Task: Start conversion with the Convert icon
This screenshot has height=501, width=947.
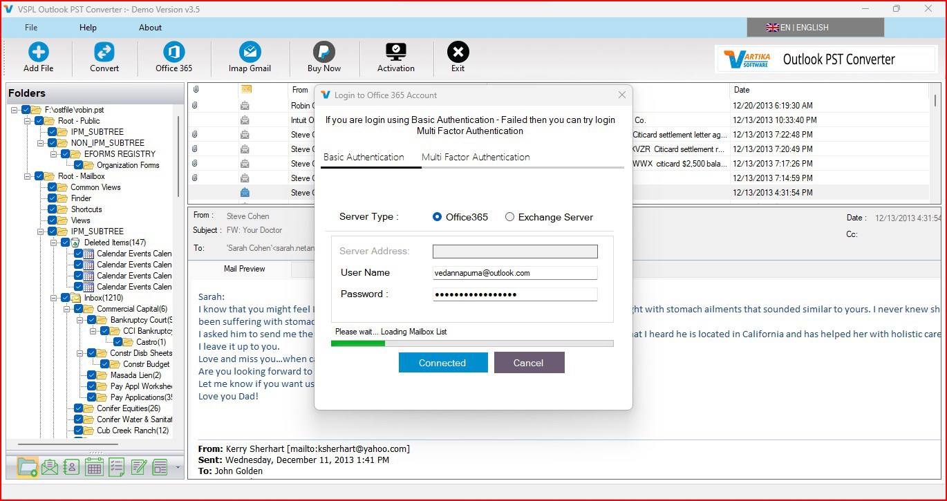Action: tap(104, 52)
